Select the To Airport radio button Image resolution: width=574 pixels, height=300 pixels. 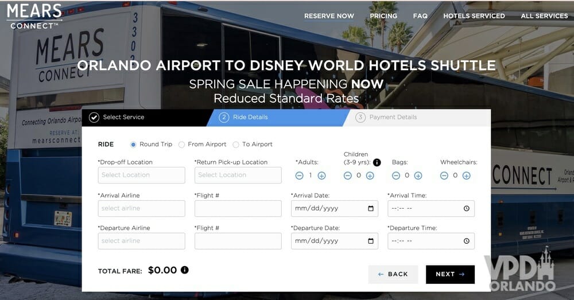pyautogui.click(x=236, y=145)
